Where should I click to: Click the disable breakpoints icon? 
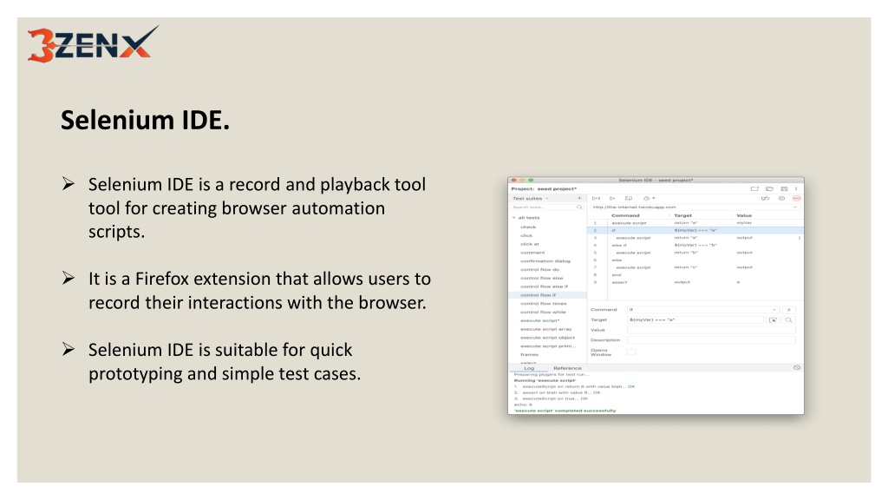[765, 199]
